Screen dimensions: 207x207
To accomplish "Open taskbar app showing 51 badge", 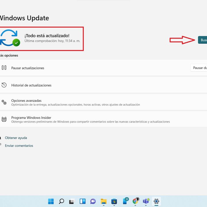I will [x=125, y=201].
